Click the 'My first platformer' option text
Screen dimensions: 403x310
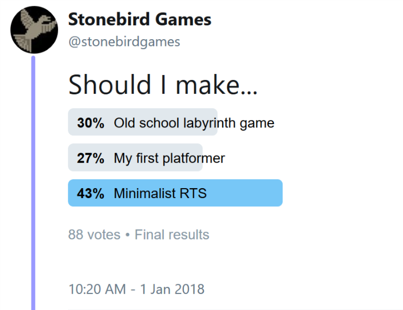tap(169, 158)
